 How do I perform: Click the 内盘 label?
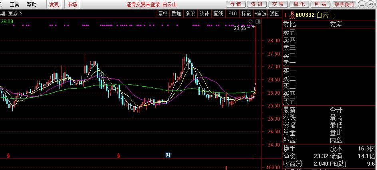pos(336,140)
